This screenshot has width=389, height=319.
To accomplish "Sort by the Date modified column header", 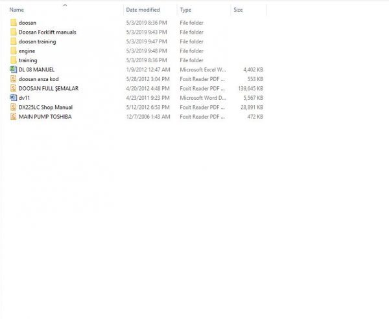I will pos(143,10).
